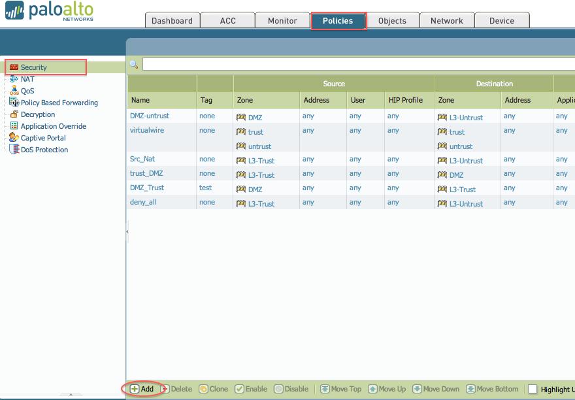Click the sidebar bottom collapse arrow
The image size is (575, 400).
(71, 395)
